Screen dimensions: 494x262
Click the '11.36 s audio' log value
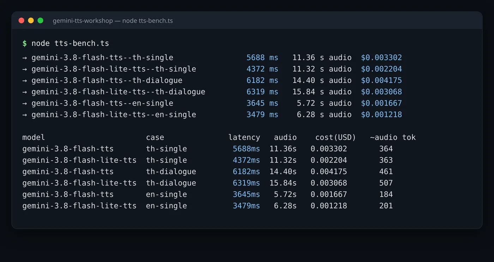322,58
